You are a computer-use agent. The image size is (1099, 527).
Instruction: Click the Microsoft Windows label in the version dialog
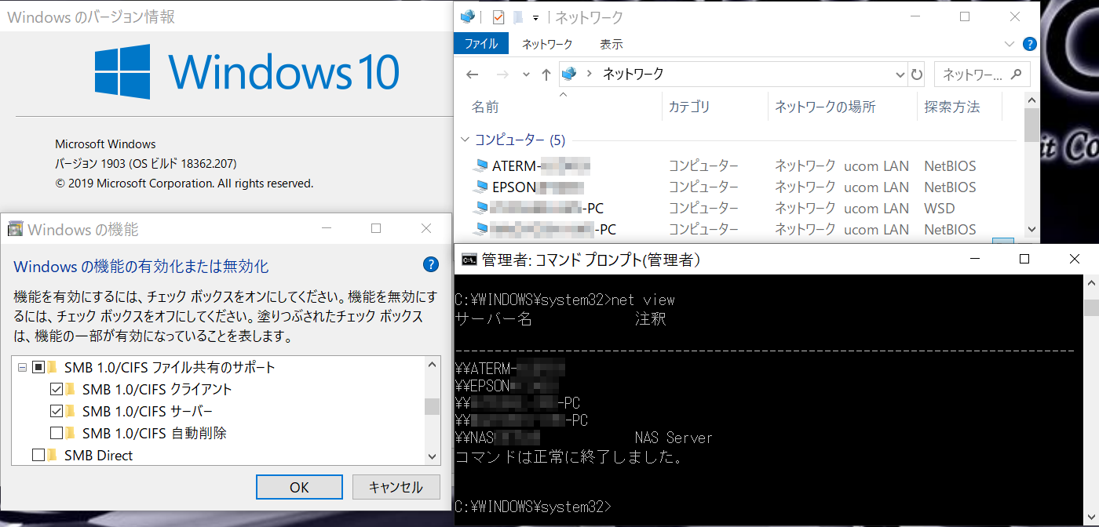[x=105, y=144]
